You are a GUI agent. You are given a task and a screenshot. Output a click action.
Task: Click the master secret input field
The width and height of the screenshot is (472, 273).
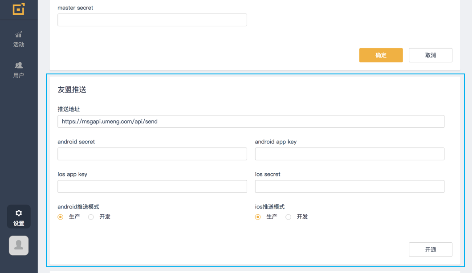[x=152, y=20]
